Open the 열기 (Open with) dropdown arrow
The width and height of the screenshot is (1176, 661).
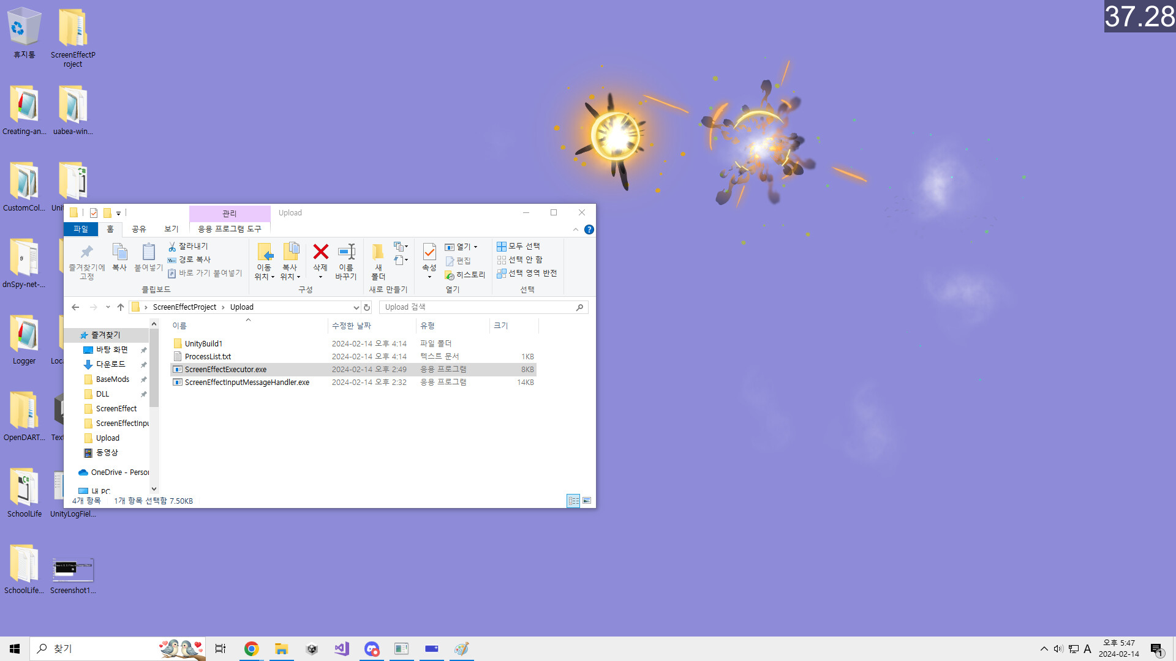pos(476,247)
